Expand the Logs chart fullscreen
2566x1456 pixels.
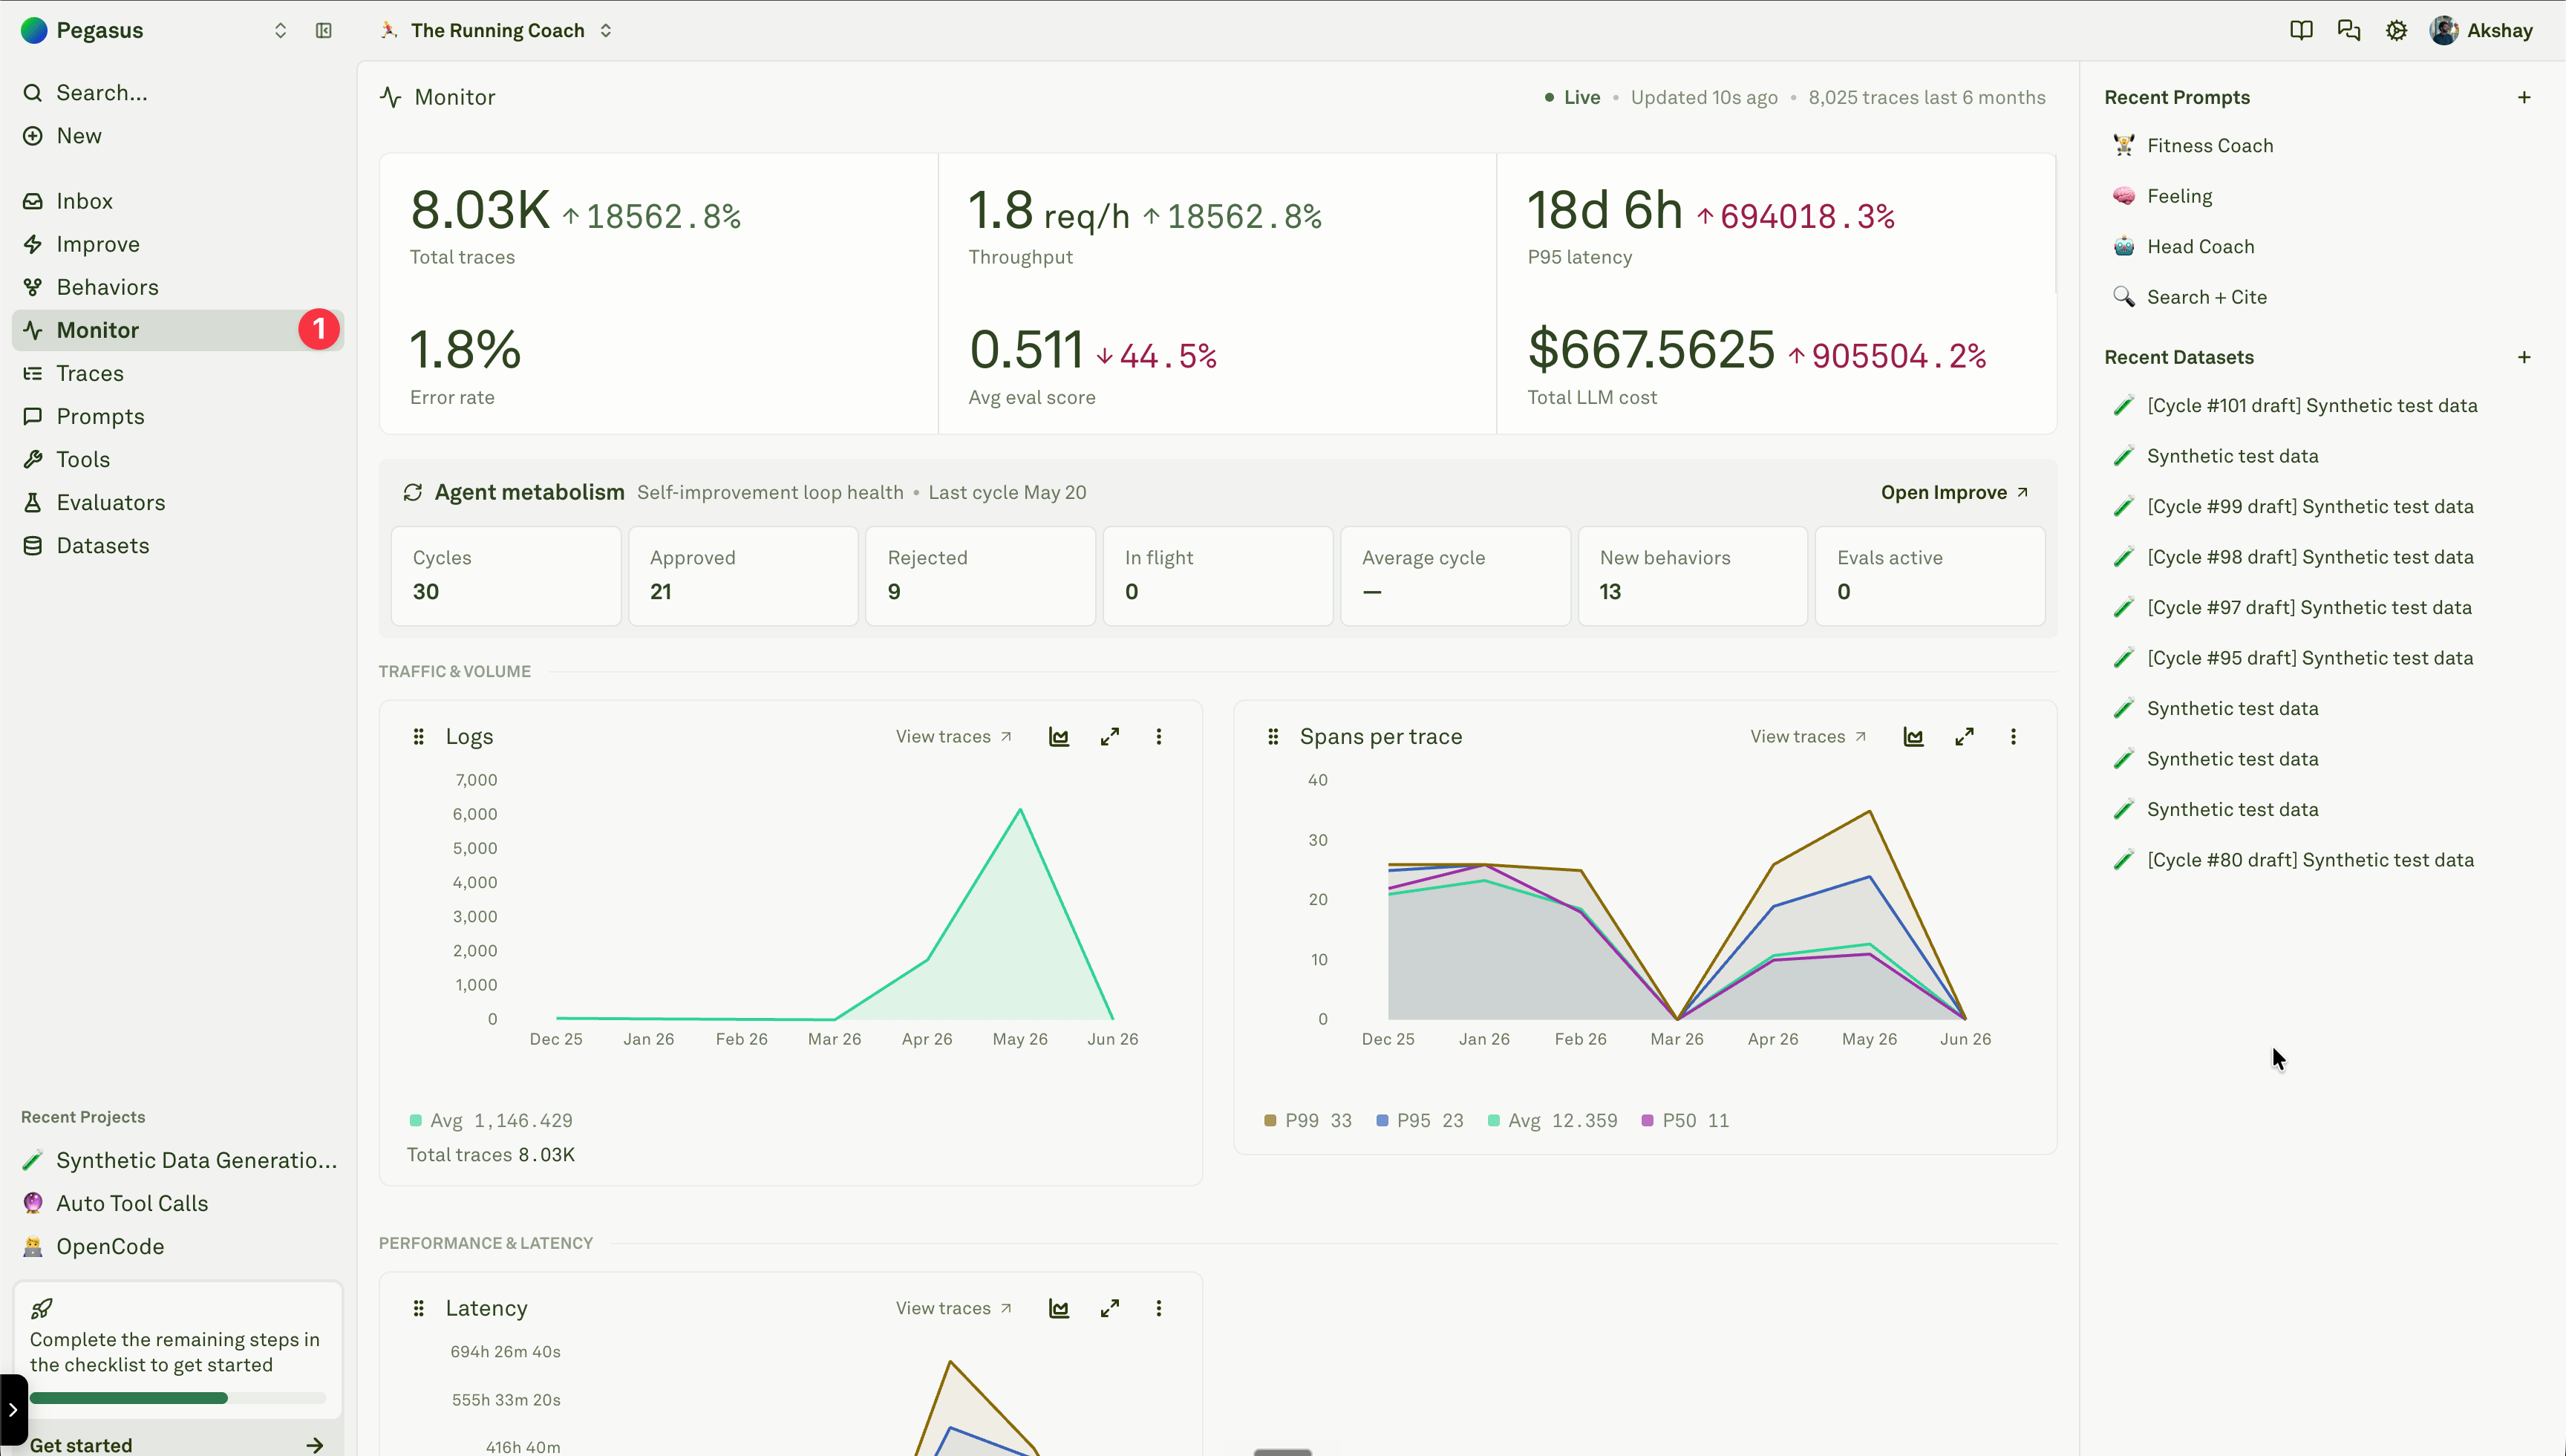(1109, 737)
